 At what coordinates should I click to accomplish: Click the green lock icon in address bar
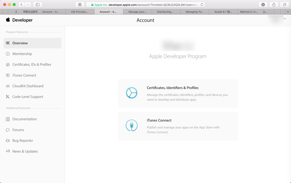click(x=92, y=5)
